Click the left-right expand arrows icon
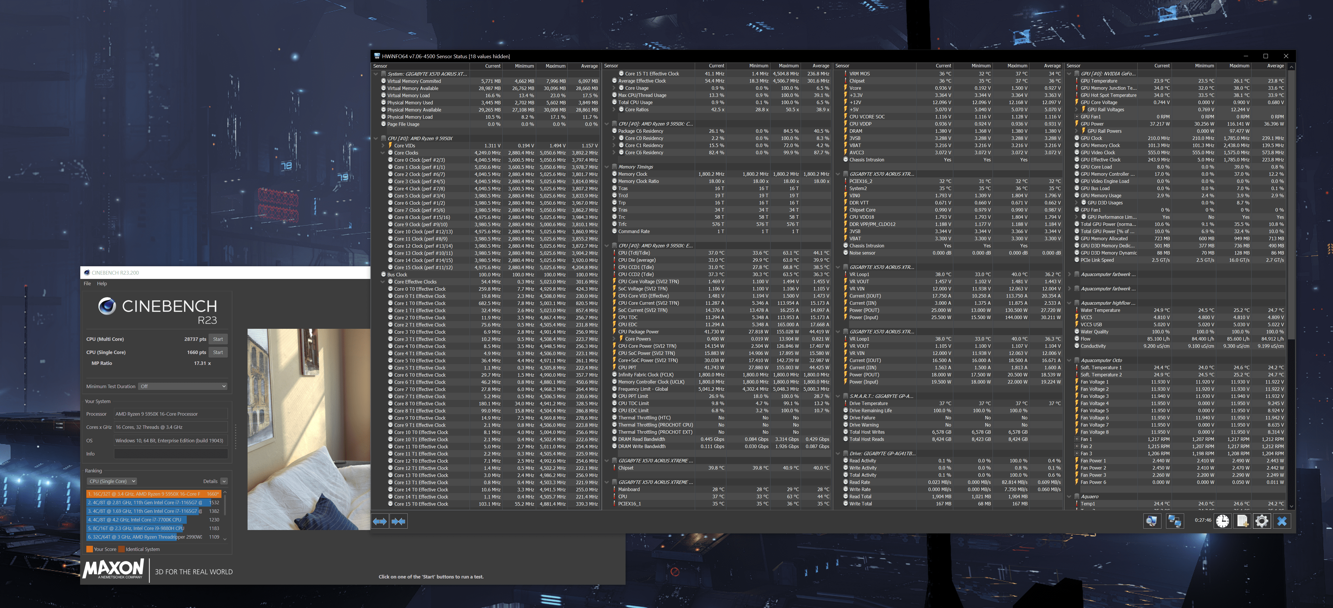This screenshot has height=608, width=1333. pyautogui.click(x=380, y=521)
